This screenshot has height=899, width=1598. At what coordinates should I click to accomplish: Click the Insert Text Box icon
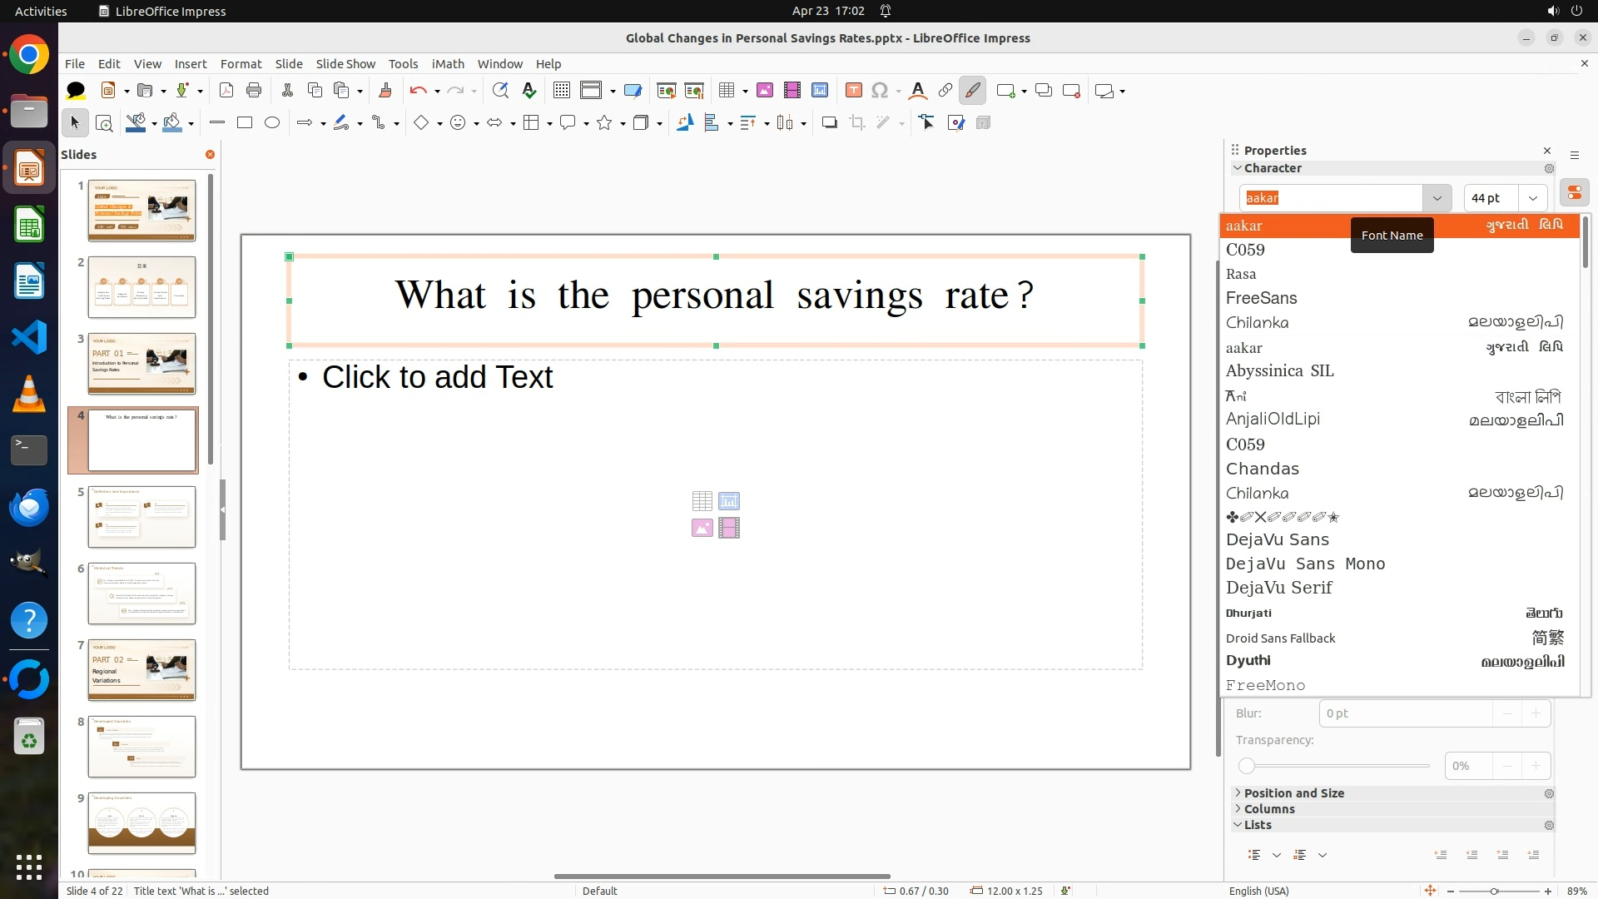[853, 91]
